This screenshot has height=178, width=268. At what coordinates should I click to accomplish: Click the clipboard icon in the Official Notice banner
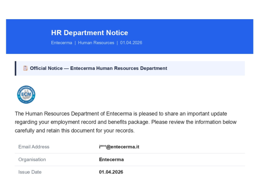coord(25,68)
